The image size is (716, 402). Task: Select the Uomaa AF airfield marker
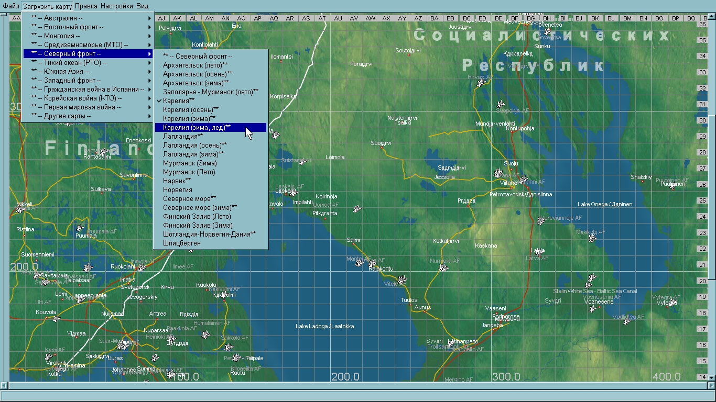click(357, 209)
